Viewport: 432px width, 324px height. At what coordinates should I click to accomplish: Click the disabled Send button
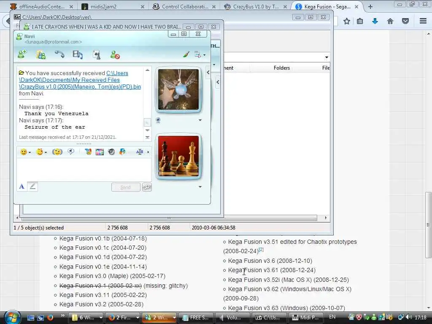click(x=126, y=187)
